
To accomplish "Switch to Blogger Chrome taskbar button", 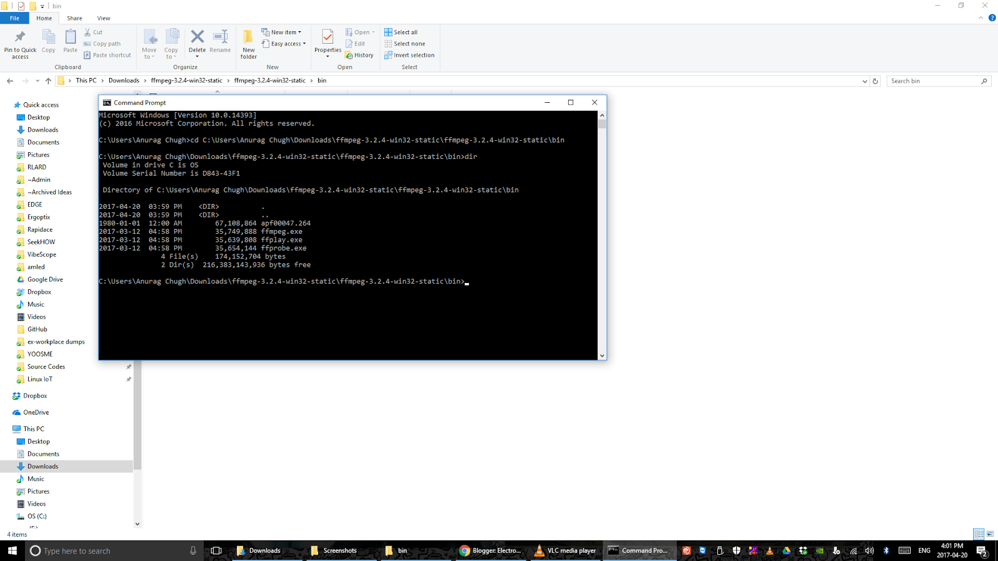I will pyautogui.click(x=490, y=550).
